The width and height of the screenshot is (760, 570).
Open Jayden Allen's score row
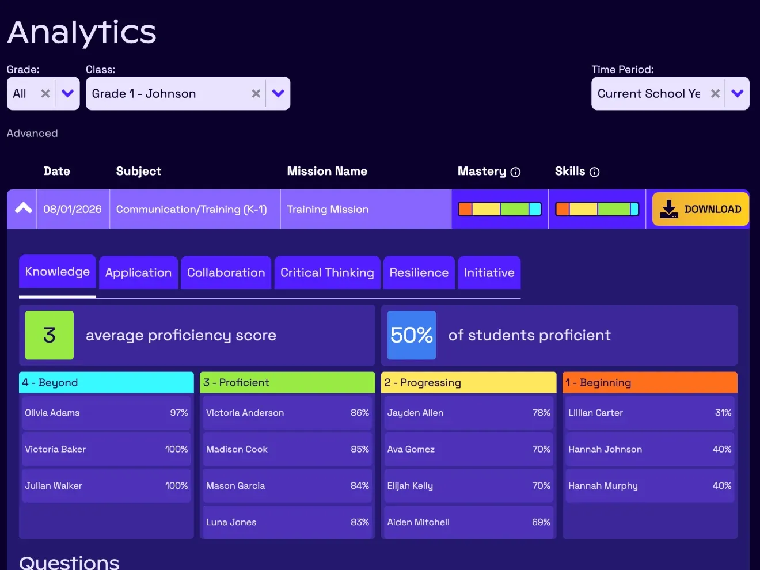tap(469, 413)
